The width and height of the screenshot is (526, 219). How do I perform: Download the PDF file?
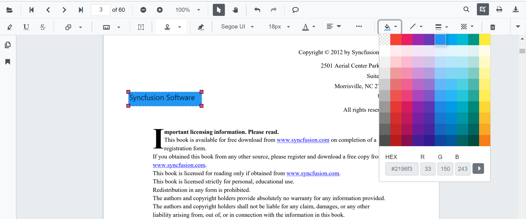click(516, 9)
